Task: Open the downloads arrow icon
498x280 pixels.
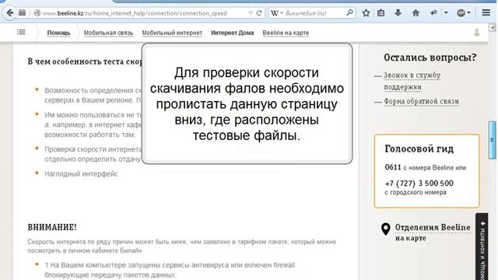Action: pyautogui.click(x=398, y=13)
